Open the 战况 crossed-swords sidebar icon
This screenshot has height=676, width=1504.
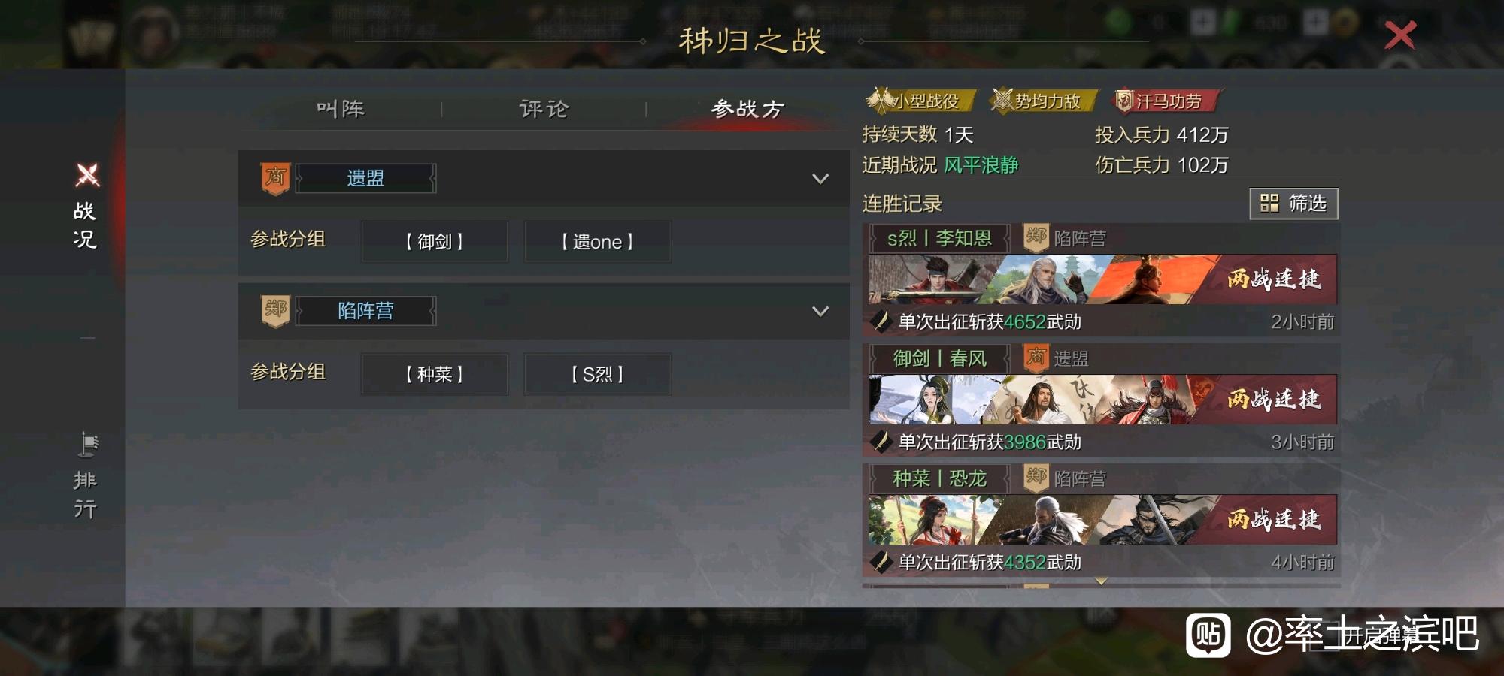click(87, 176)
